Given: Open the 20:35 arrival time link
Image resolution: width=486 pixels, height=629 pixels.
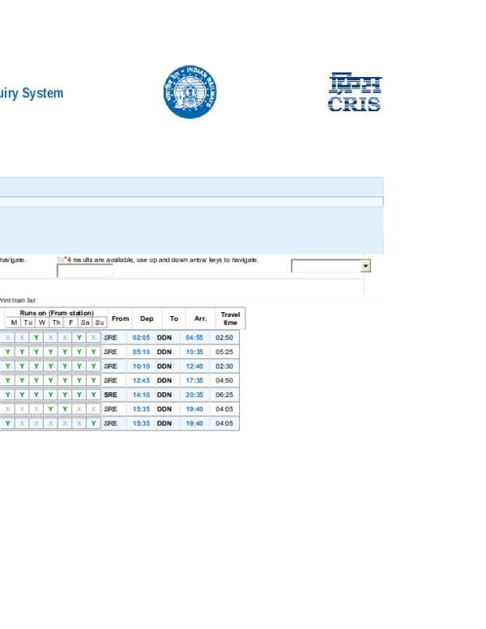Looking at the screenshot, I should pos(194,395).
